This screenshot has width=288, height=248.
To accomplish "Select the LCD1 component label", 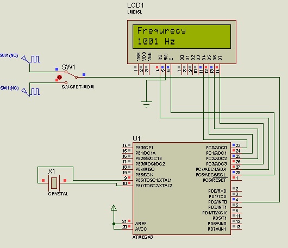I will [x=135, y=5].
